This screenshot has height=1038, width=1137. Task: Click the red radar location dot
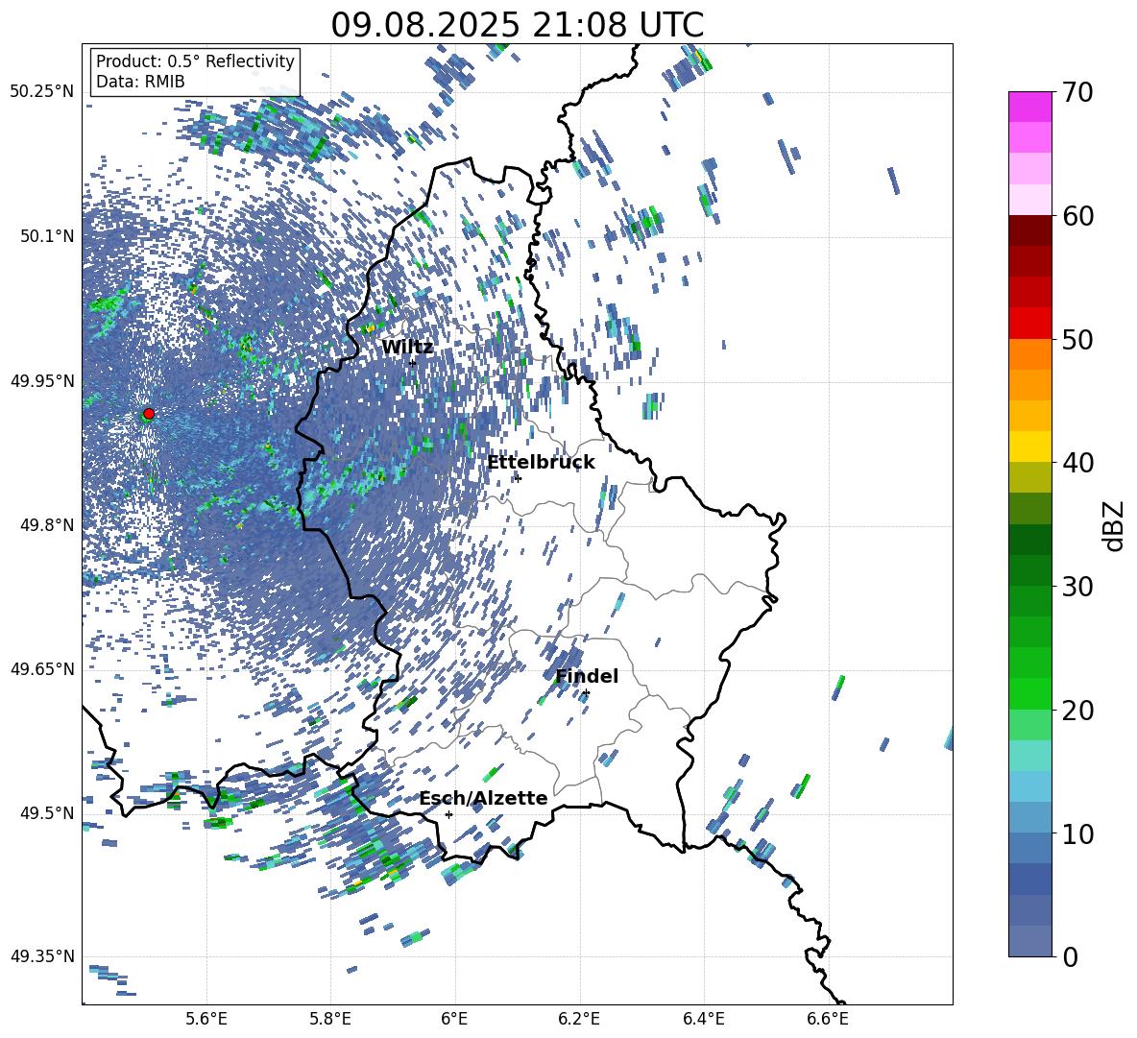point(149,414)
